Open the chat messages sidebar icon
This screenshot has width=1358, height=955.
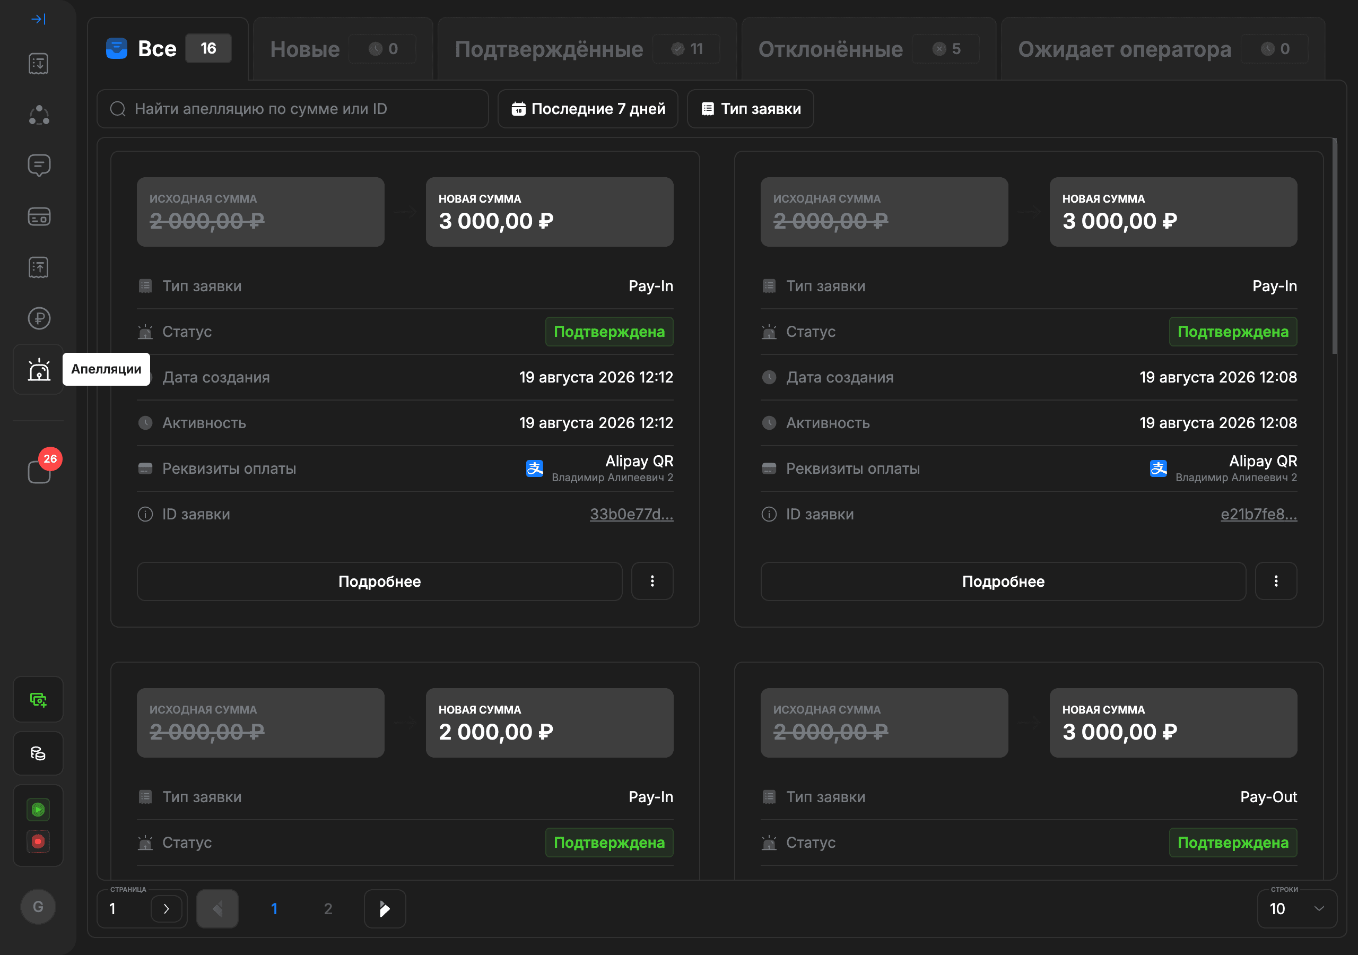(38, 165)
